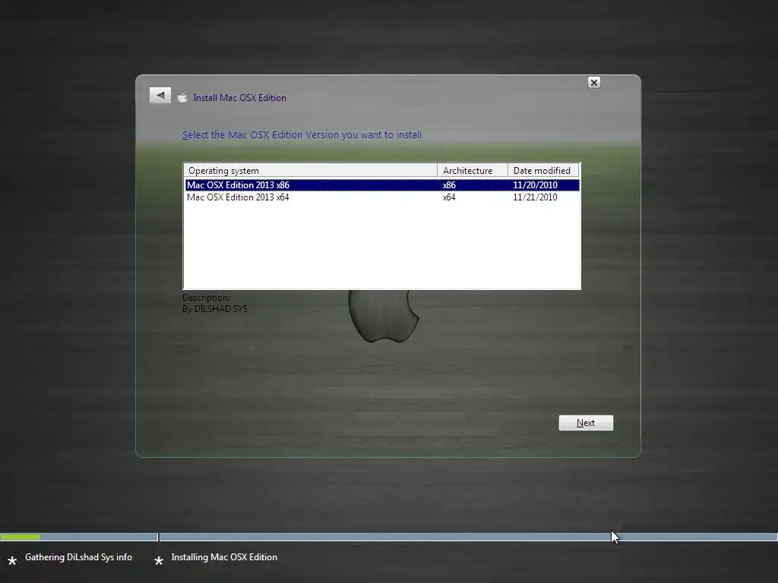Click the 'Installing Mac OSX Edition' step label
Screen dimensions: 778x583
click(x=224, y=557)
